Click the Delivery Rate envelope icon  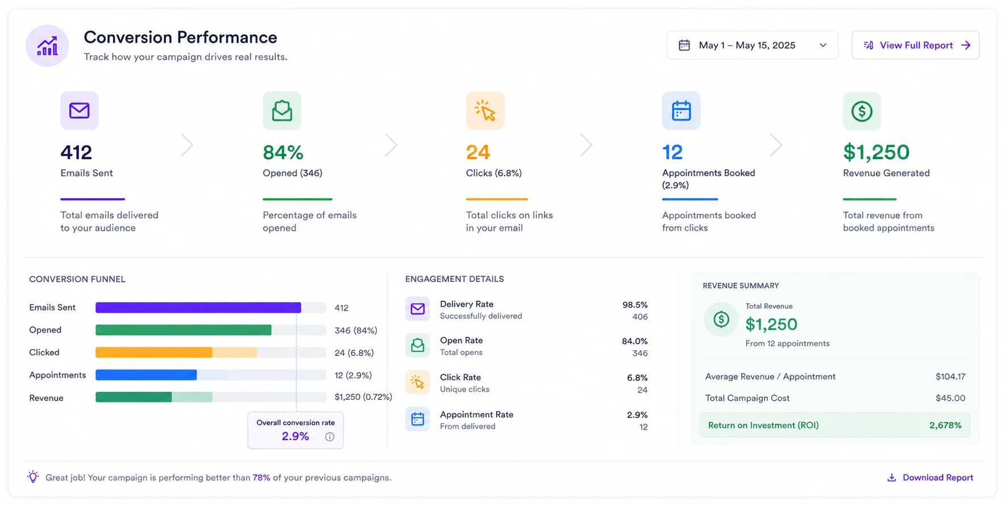click(x=418, y=309)
